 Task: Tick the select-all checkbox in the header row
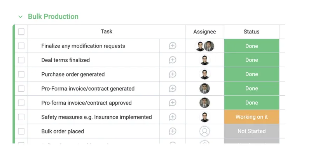(21, 31)
